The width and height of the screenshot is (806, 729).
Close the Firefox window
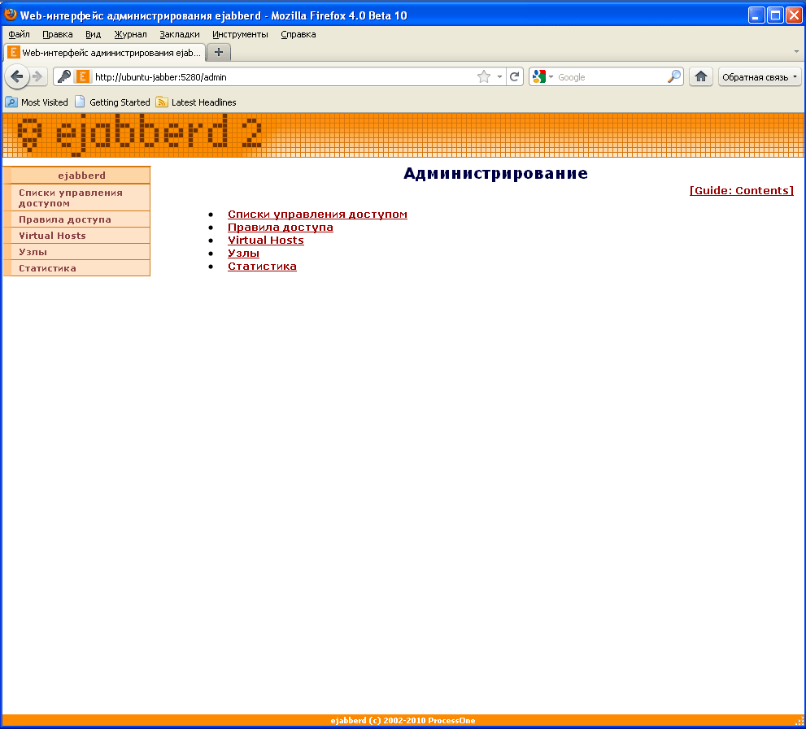coord(794,15)
